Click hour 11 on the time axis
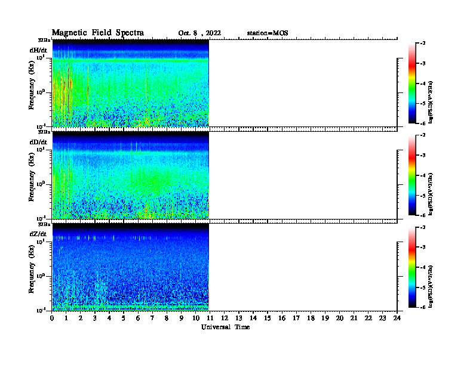473x365 pixels. [x=210, y=318]
